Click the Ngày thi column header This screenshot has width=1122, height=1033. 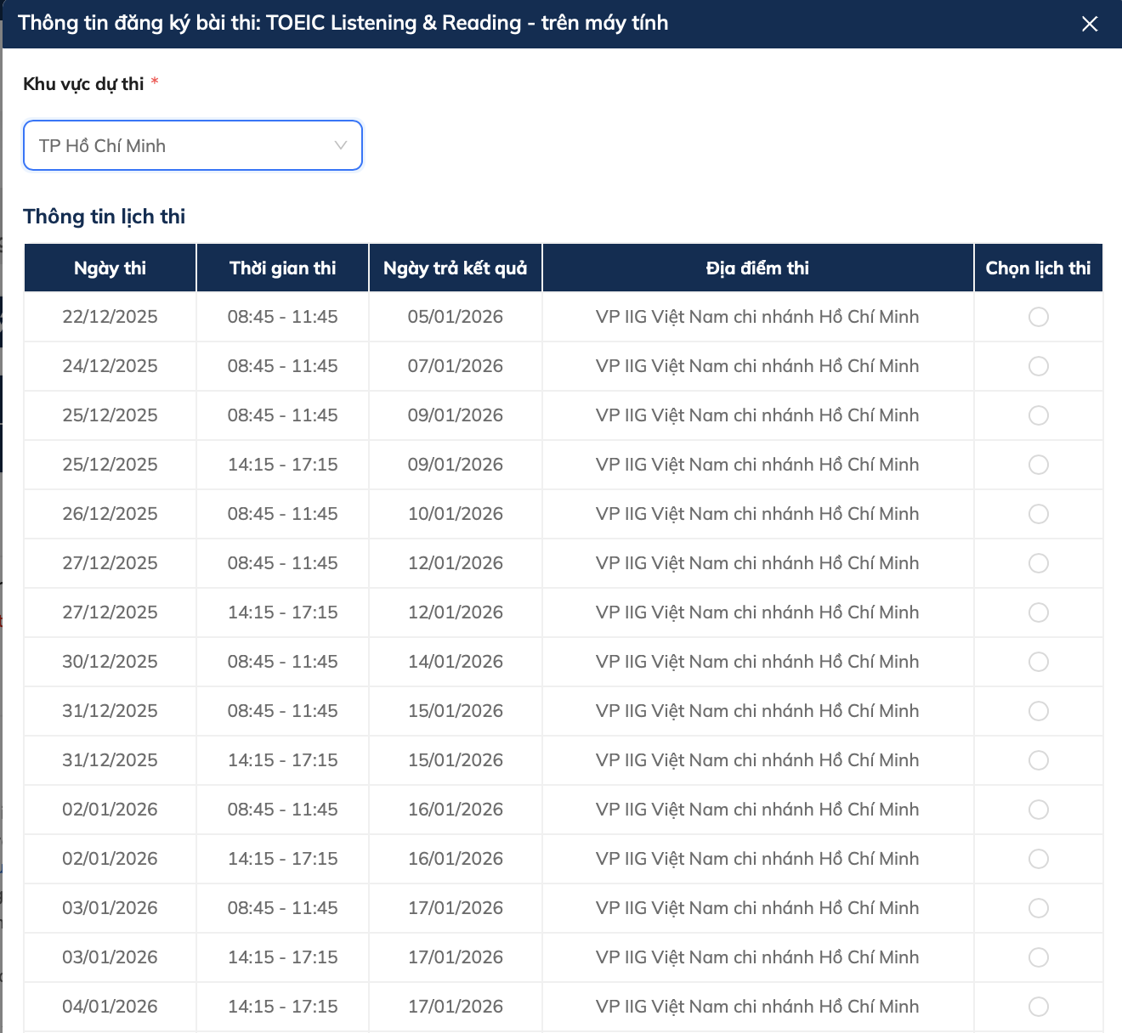tap(110, 268)
